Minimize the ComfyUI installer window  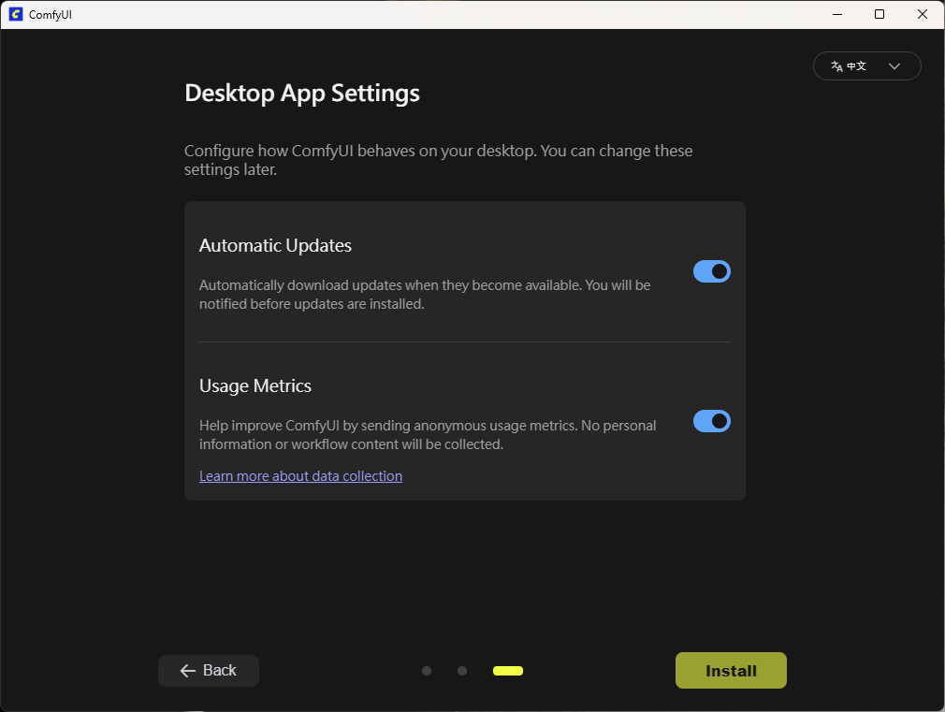pos(836,14)
